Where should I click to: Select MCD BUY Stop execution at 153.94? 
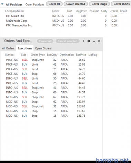51,102
